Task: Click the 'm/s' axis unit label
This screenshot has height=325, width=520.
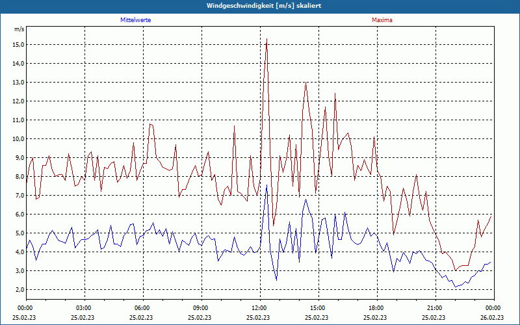Action: [19, 29]
